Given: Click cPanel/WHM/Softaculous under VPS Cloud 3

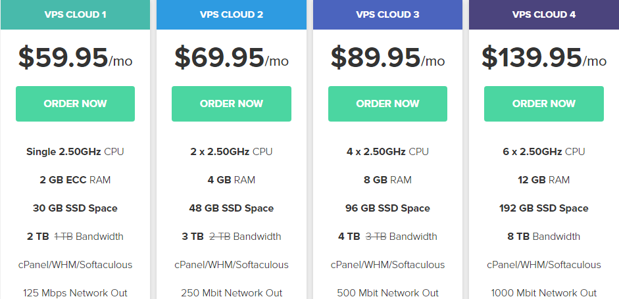Looking at the screenshot, I should [387, 265].
